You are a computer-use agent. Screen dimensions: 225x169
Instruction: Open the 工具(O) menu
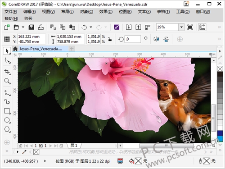click(183, 12)
